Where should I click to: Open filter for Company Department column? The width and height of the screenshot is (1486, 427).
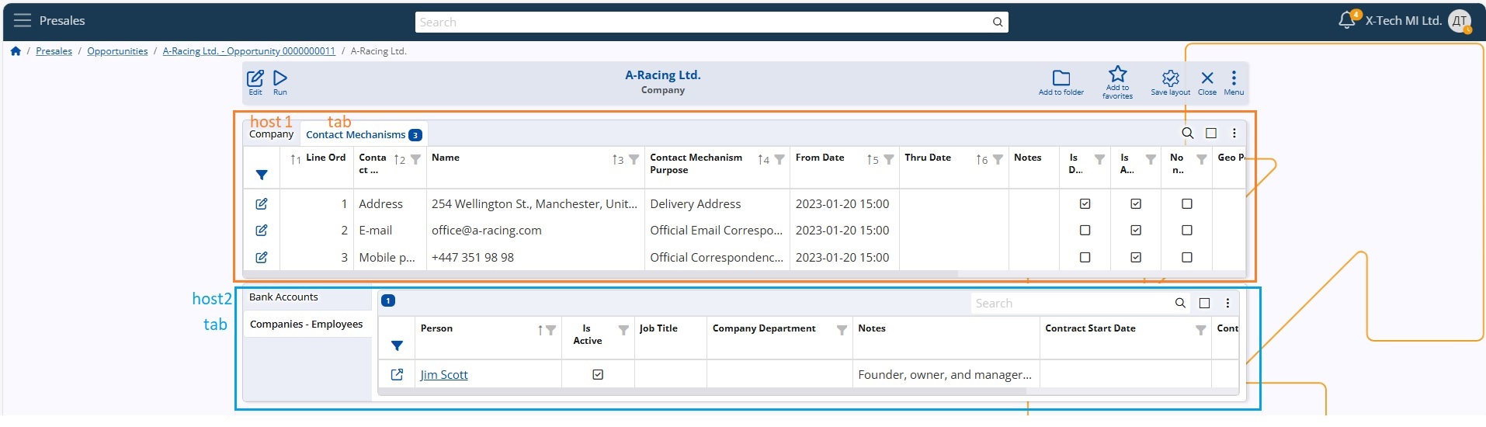pyautogui.click(x=842, y=331)
